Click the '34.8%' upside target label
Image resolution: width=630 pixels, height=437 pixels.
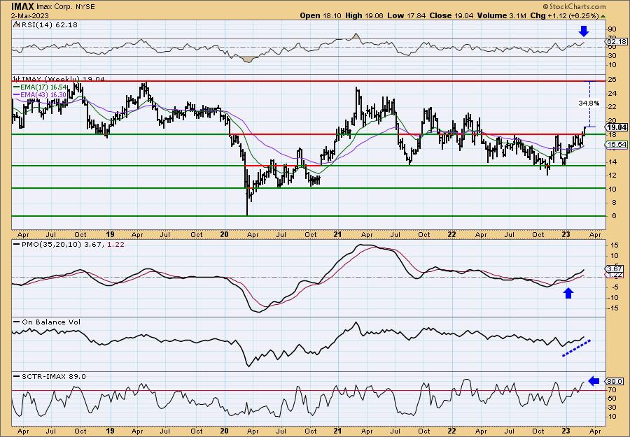click(x=589, y=103)
